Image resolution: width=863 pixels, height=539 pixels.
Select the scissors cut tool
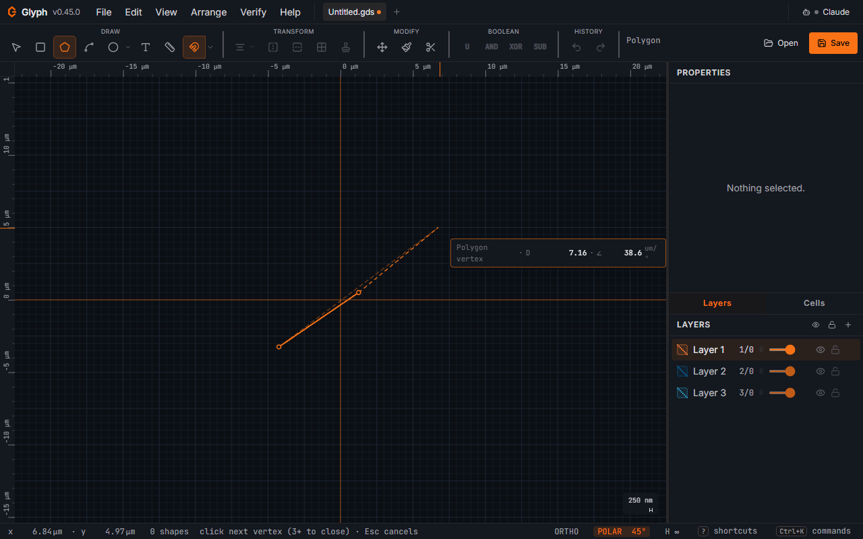click(431, 47)
